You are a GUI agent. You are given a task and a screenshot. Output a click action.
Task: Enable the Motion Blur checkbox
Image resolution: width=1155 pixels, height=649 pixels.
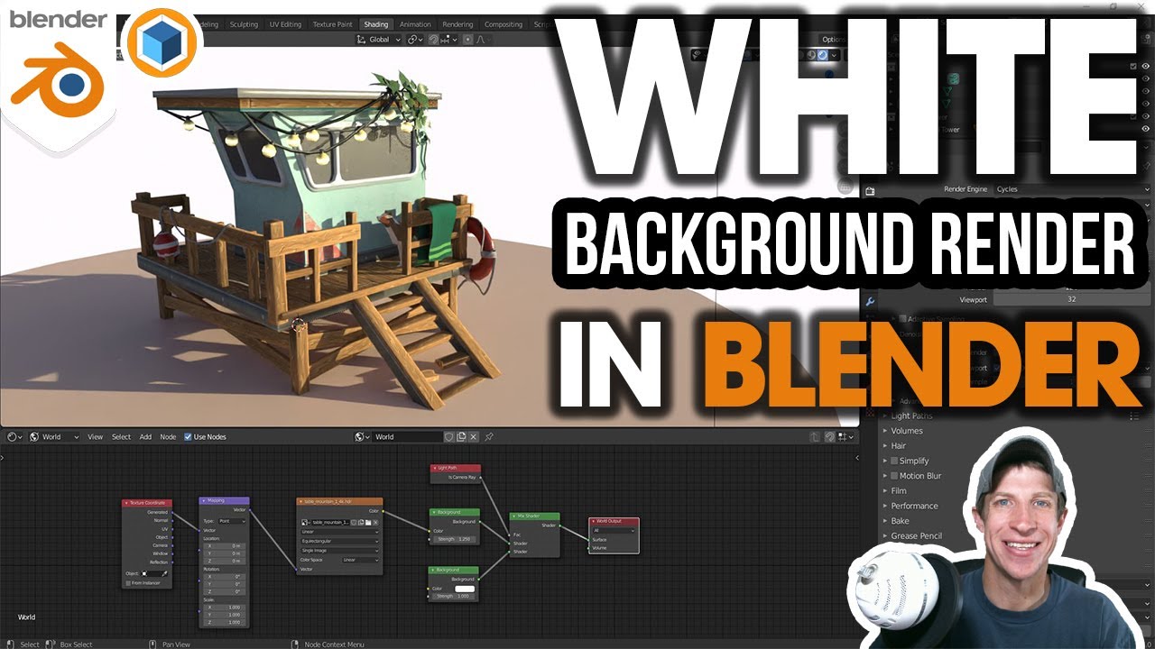894,476
